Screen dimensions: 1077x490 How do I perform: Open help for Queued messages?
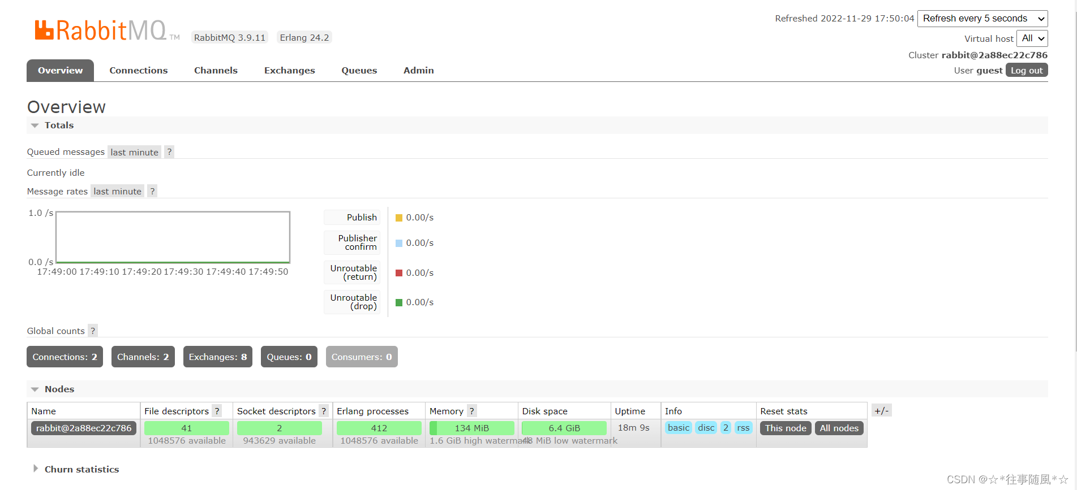169,152
